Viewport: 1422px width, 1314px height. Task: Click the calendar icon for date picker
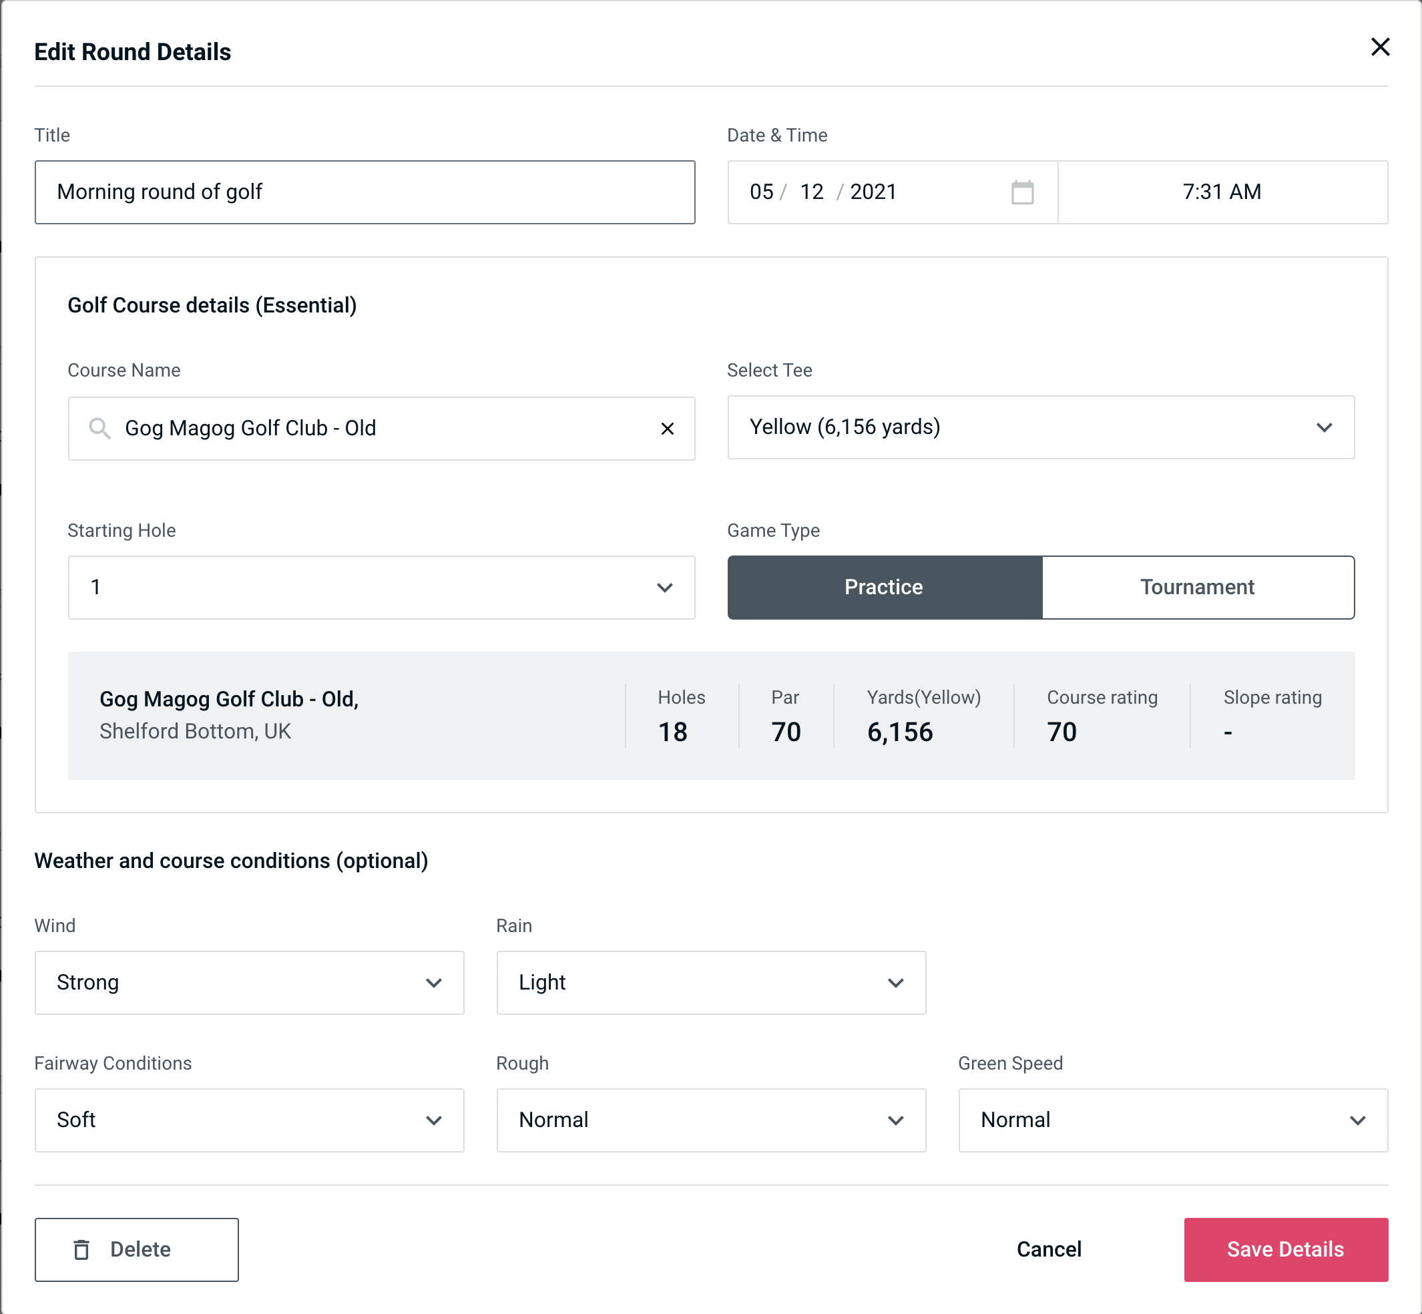(x=1022, y=192)
